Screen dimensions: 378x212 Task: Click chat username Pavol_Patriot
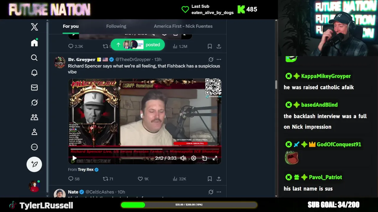click(x=325, y=177)
